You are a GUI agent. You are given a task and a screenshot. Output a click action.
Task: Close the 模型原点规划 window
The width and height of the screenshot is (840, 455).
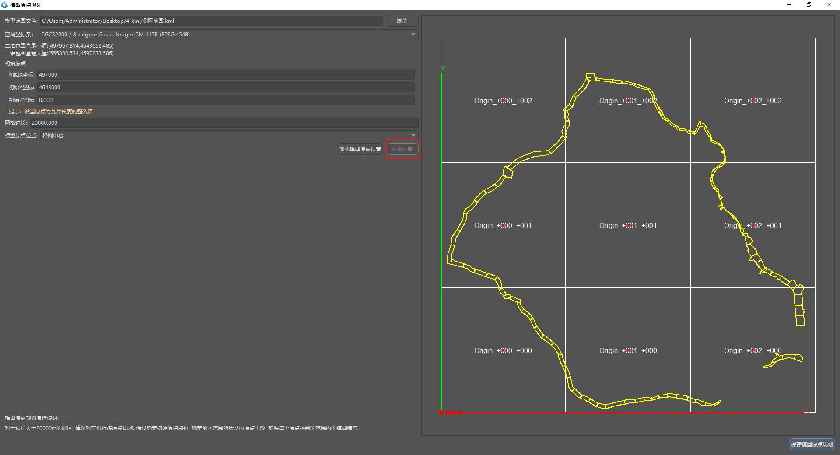pos(829,5)
